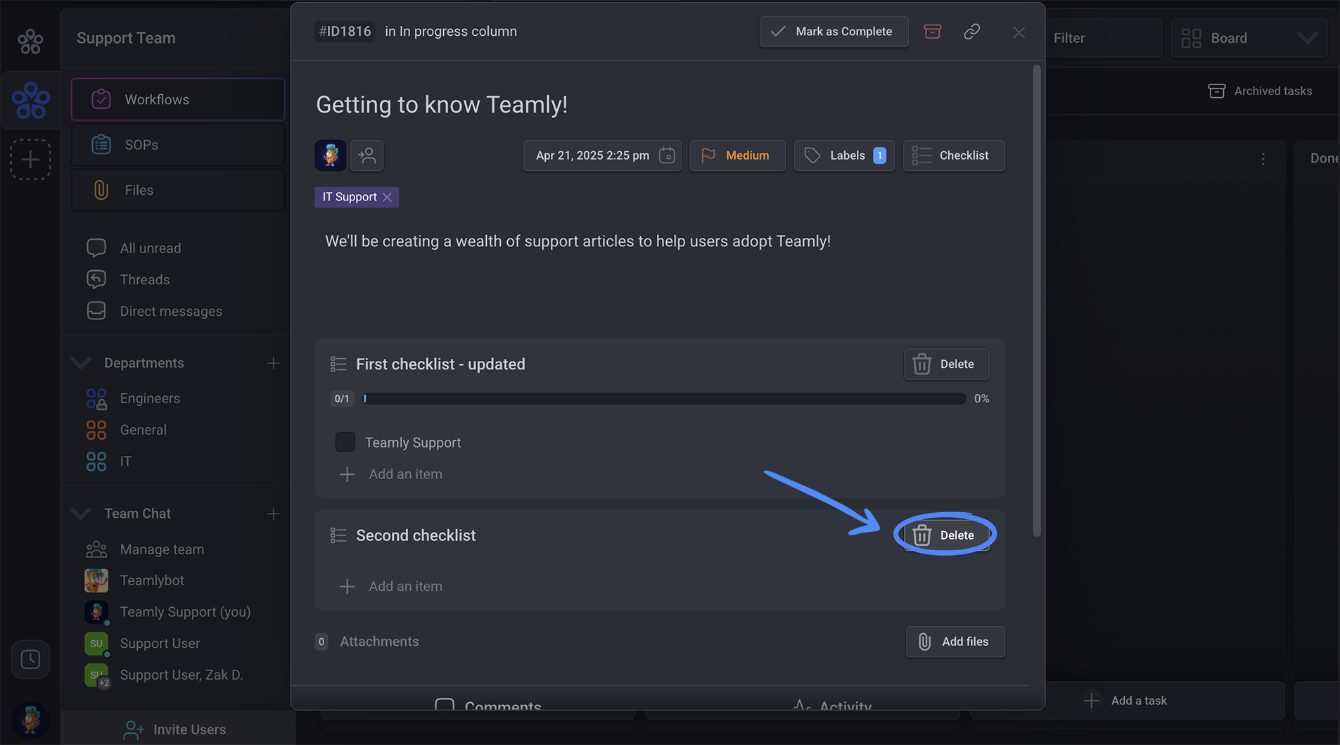Open Teamlybot chat

click(x=151, y=580)
